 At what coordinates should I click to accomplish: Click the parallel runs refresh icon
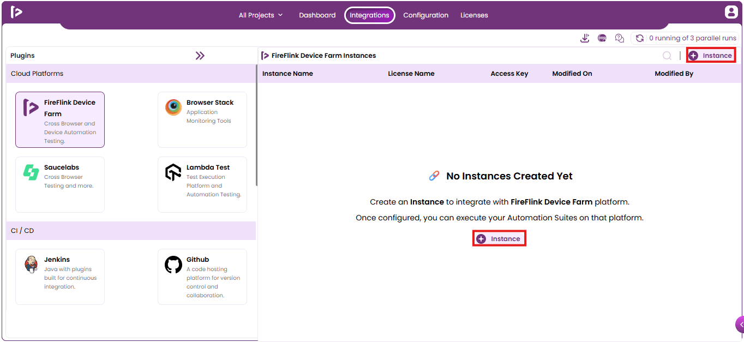pos(640,38)
